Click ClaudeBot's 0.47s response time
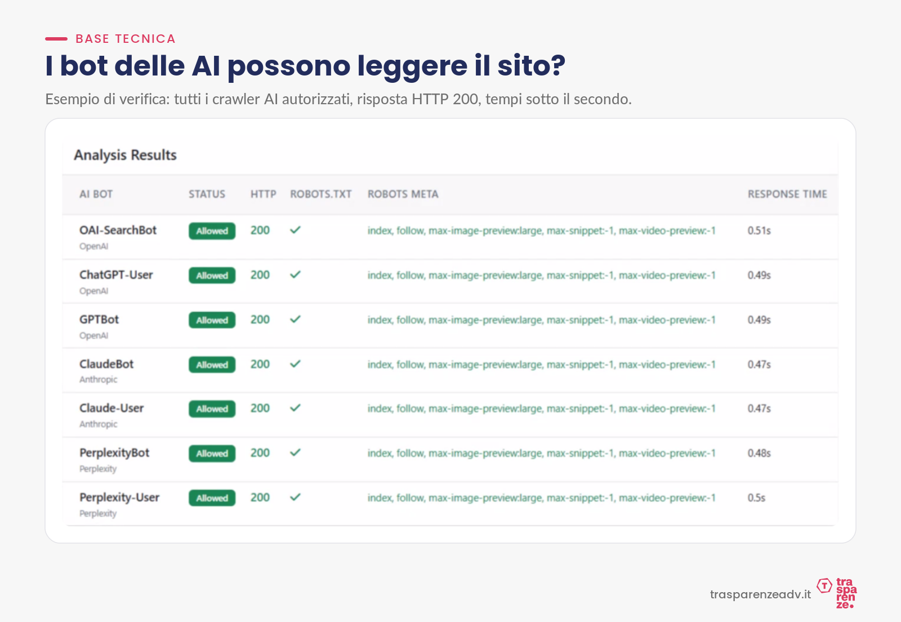 759,365
